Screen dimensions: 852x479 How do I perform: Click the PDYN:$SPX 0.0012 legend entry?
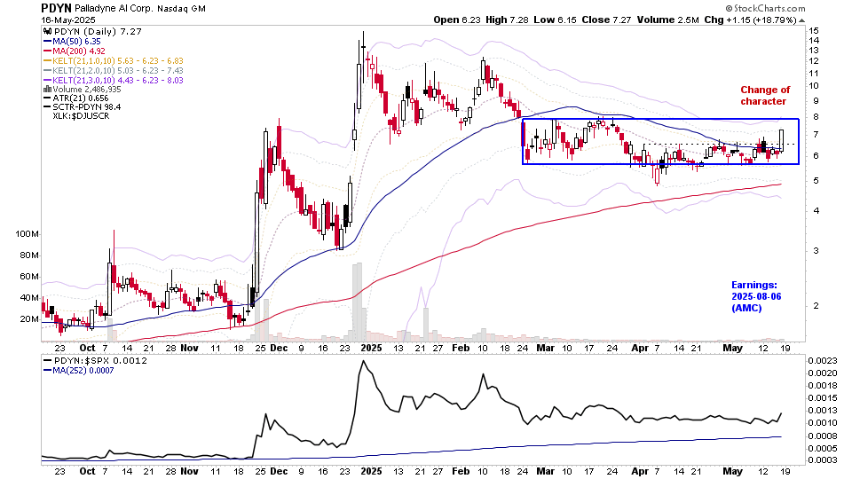click(95, 361)
